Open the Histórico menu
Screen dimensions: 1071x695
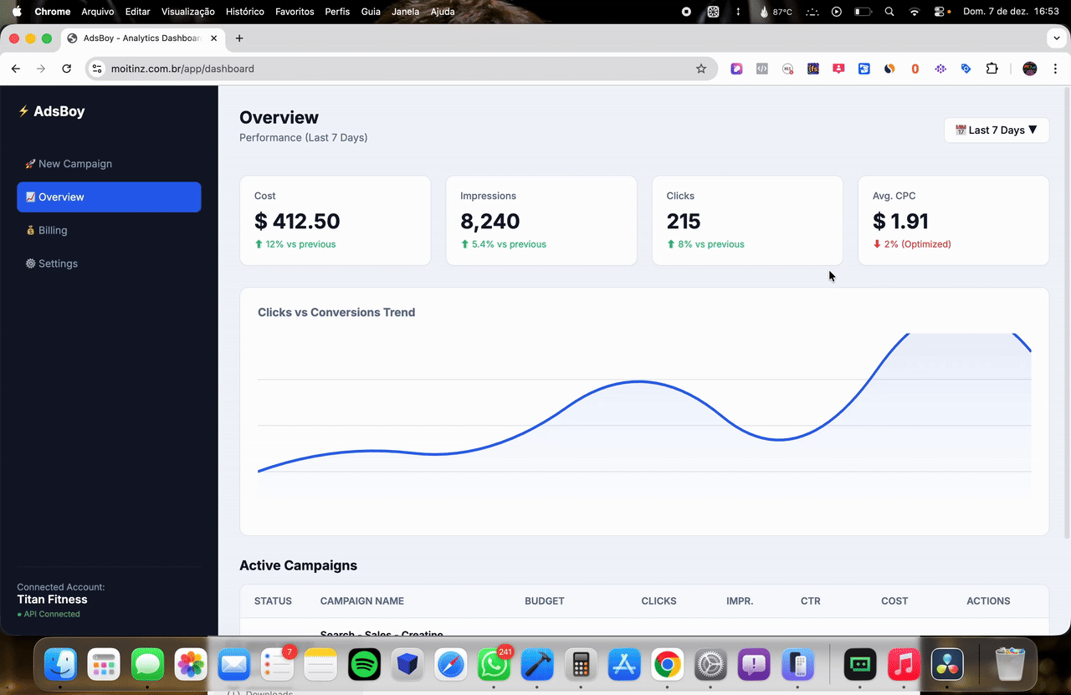[x=244, y=12]
